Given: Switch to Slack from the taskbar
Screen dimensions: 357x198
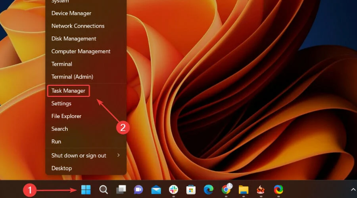Looking at the screenshot, I should [x=173, y=190].
